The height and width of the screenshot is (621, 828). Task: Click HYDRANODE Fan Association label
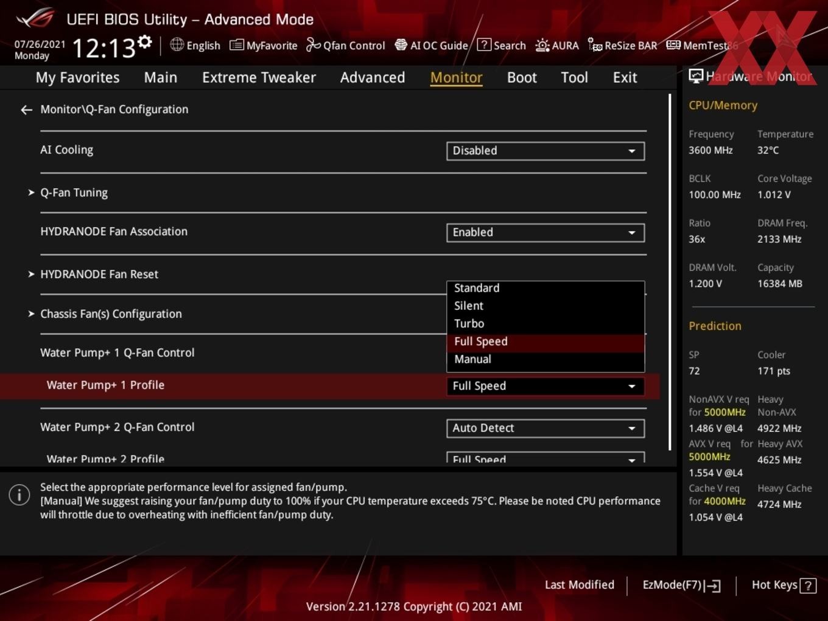point(114,231)
